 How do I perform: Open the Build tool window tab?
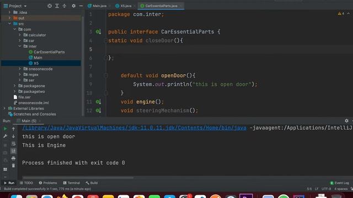point(92,183)
